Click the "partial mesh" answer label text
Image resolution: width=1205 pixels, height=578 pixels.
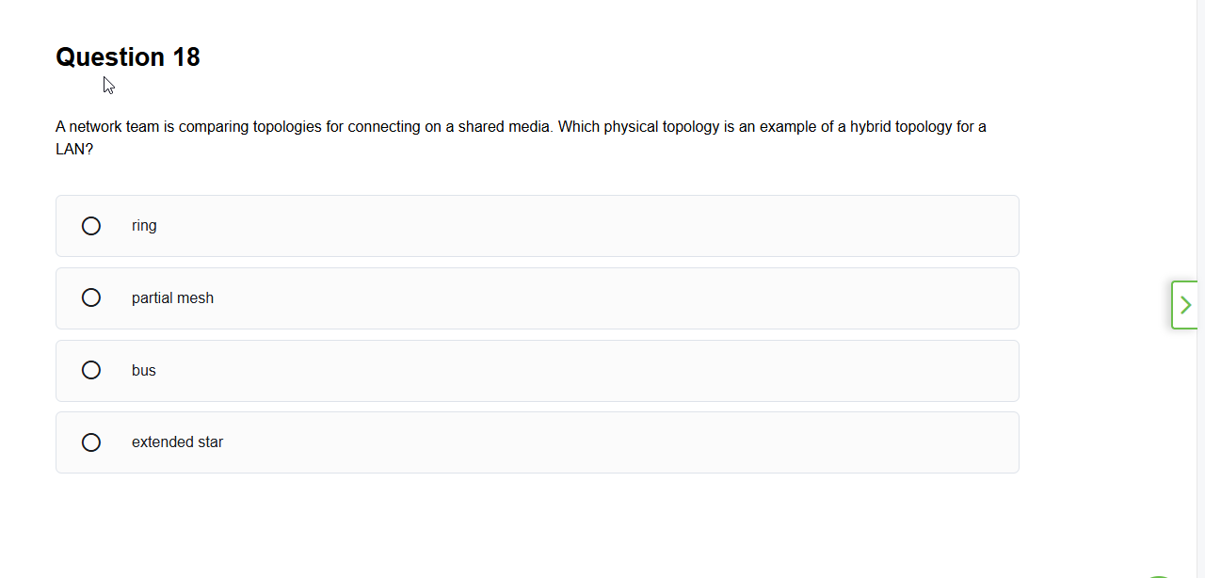tap(172, 298)
